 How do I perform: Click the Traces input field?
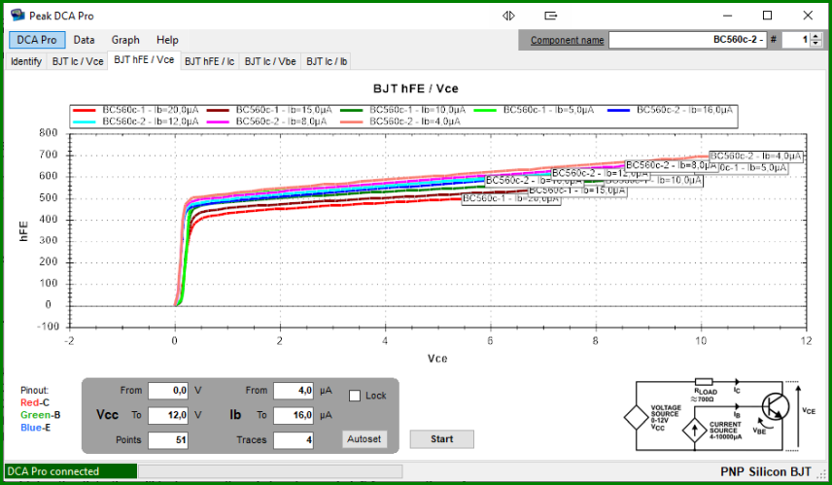pyautogui.click(x=293, y=440)
